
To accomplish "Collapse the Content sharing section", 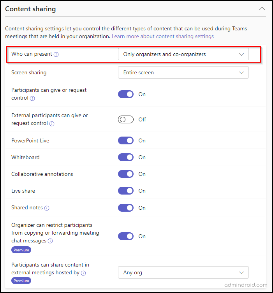I will pyautogui.click(x=262, y=9).
